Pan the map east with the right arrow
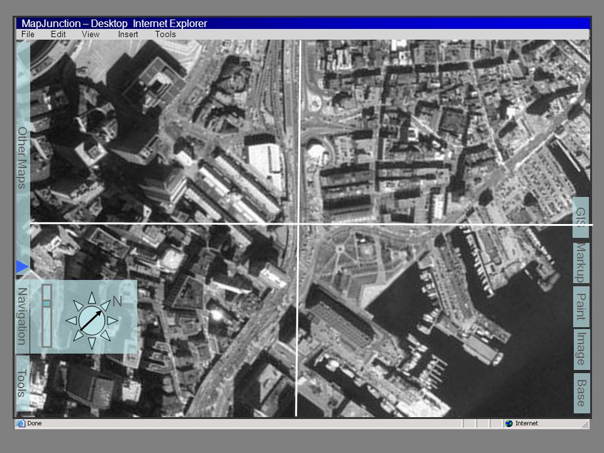 [112, 320]
